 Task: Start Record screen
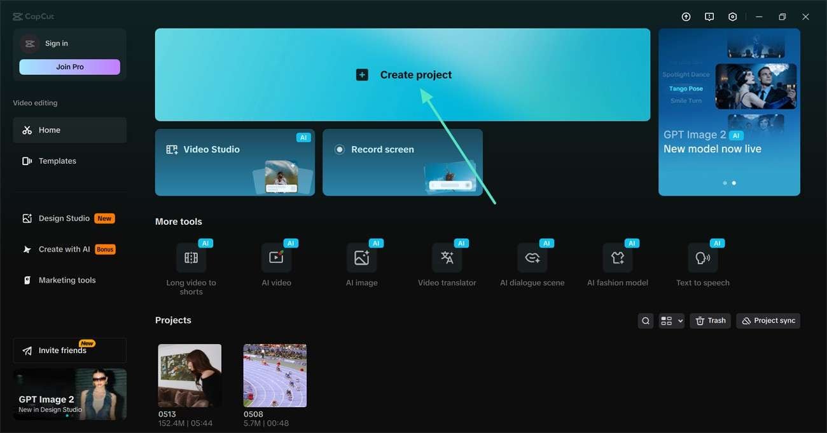tap(403, 163)
